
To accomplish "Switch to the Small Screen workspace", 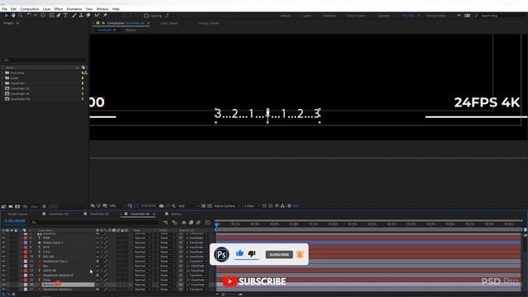I will pyautogui.click(x=356, y=16).
